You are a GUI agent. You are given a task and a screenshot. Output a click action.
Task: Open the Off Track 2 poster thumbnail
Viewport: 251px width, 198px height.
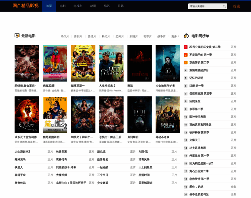coord(111,63)
